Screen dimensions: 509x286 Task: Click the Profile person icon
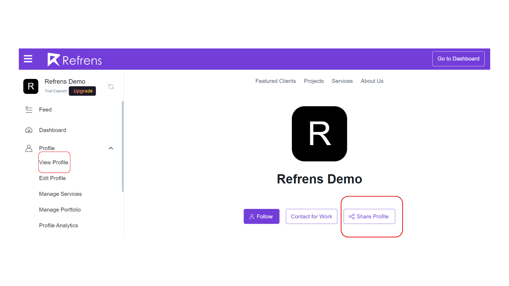pyautogui.click(x=29, y=148)
